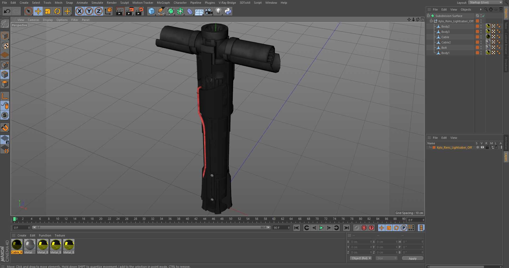Select the Bolt object

tap(444, 48)
